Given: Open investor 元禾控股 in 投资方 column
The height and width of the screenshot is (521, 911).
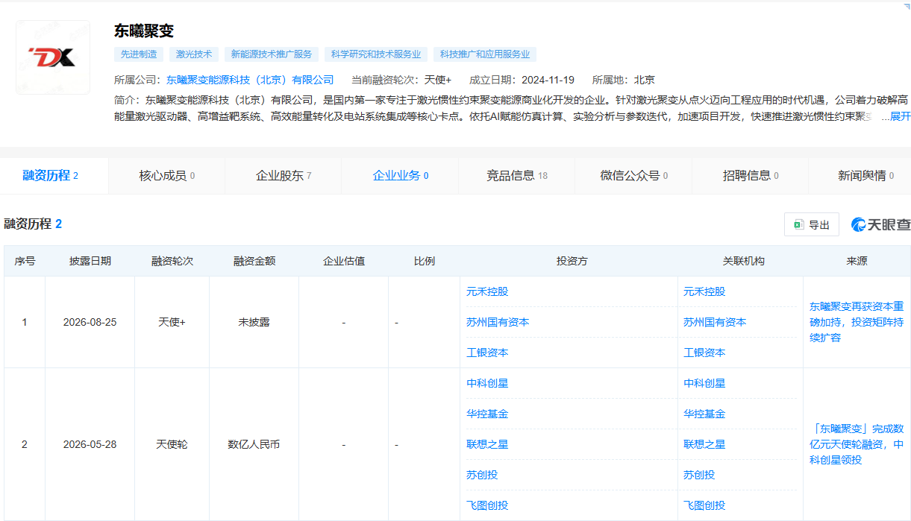Looking at the screenshot, I should (x=487, y=291).
